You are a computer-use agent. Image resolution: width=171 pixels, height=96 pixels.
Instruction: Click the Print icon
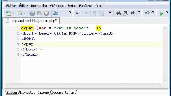[56, 13]
